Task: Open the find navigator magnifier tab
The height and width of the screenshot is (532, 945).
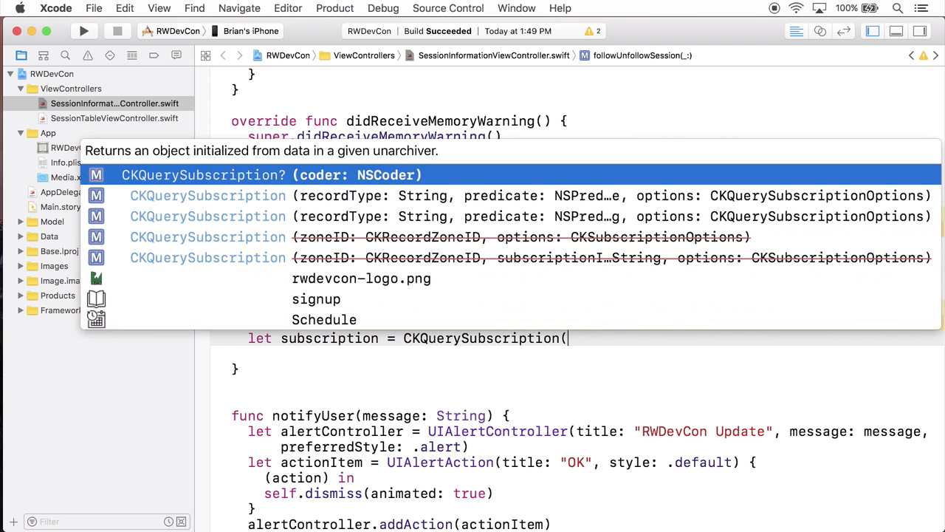Action: tap(66, 55)
